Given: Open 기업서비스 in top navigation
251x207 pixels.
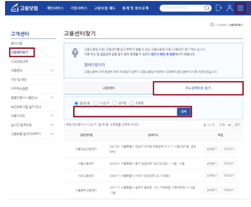Looking at the screenshot, I should click(78, 8).
